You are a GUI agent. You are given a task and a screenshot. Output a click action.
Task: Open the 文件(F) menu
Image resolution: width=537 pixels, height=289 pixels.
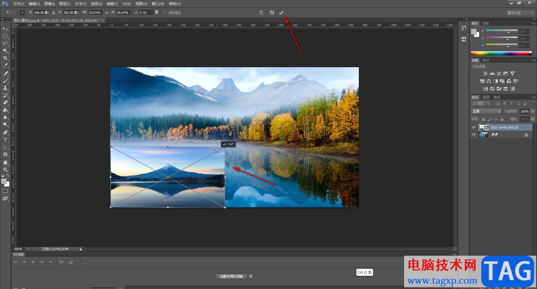pos(18,4)
